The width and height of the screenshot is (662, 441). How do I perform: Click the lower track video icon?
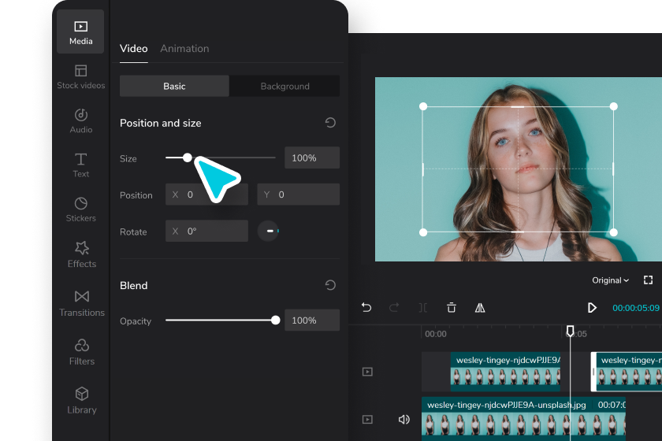point(367,420)
